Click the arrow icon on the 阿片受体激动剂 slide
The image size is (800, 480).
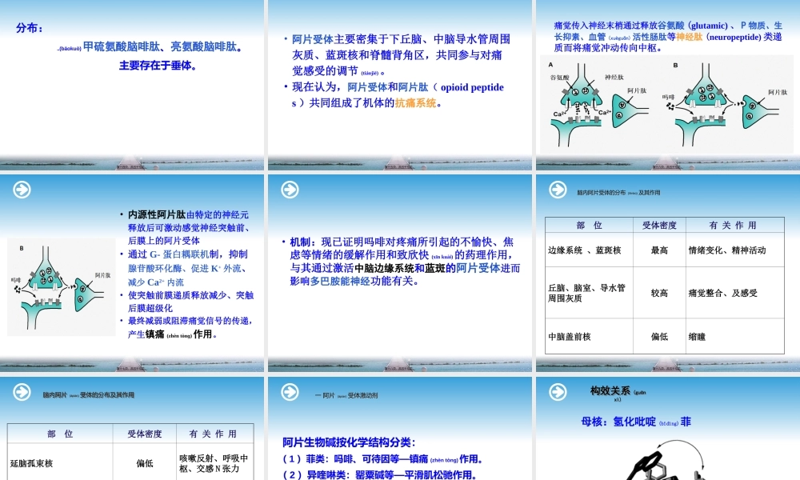[288, 392]
